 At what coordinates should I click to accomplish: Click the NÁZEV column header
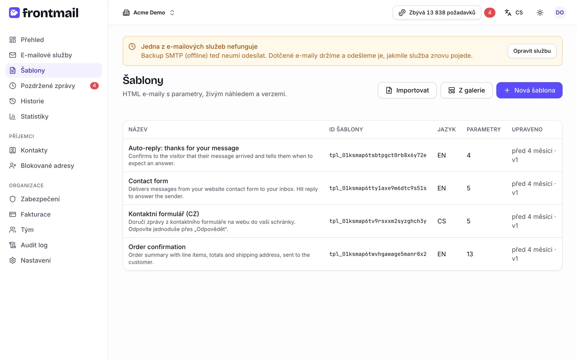point(138,129)
